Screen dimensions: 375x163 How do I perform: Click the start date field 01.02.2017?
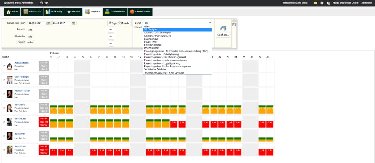[37, 23]
